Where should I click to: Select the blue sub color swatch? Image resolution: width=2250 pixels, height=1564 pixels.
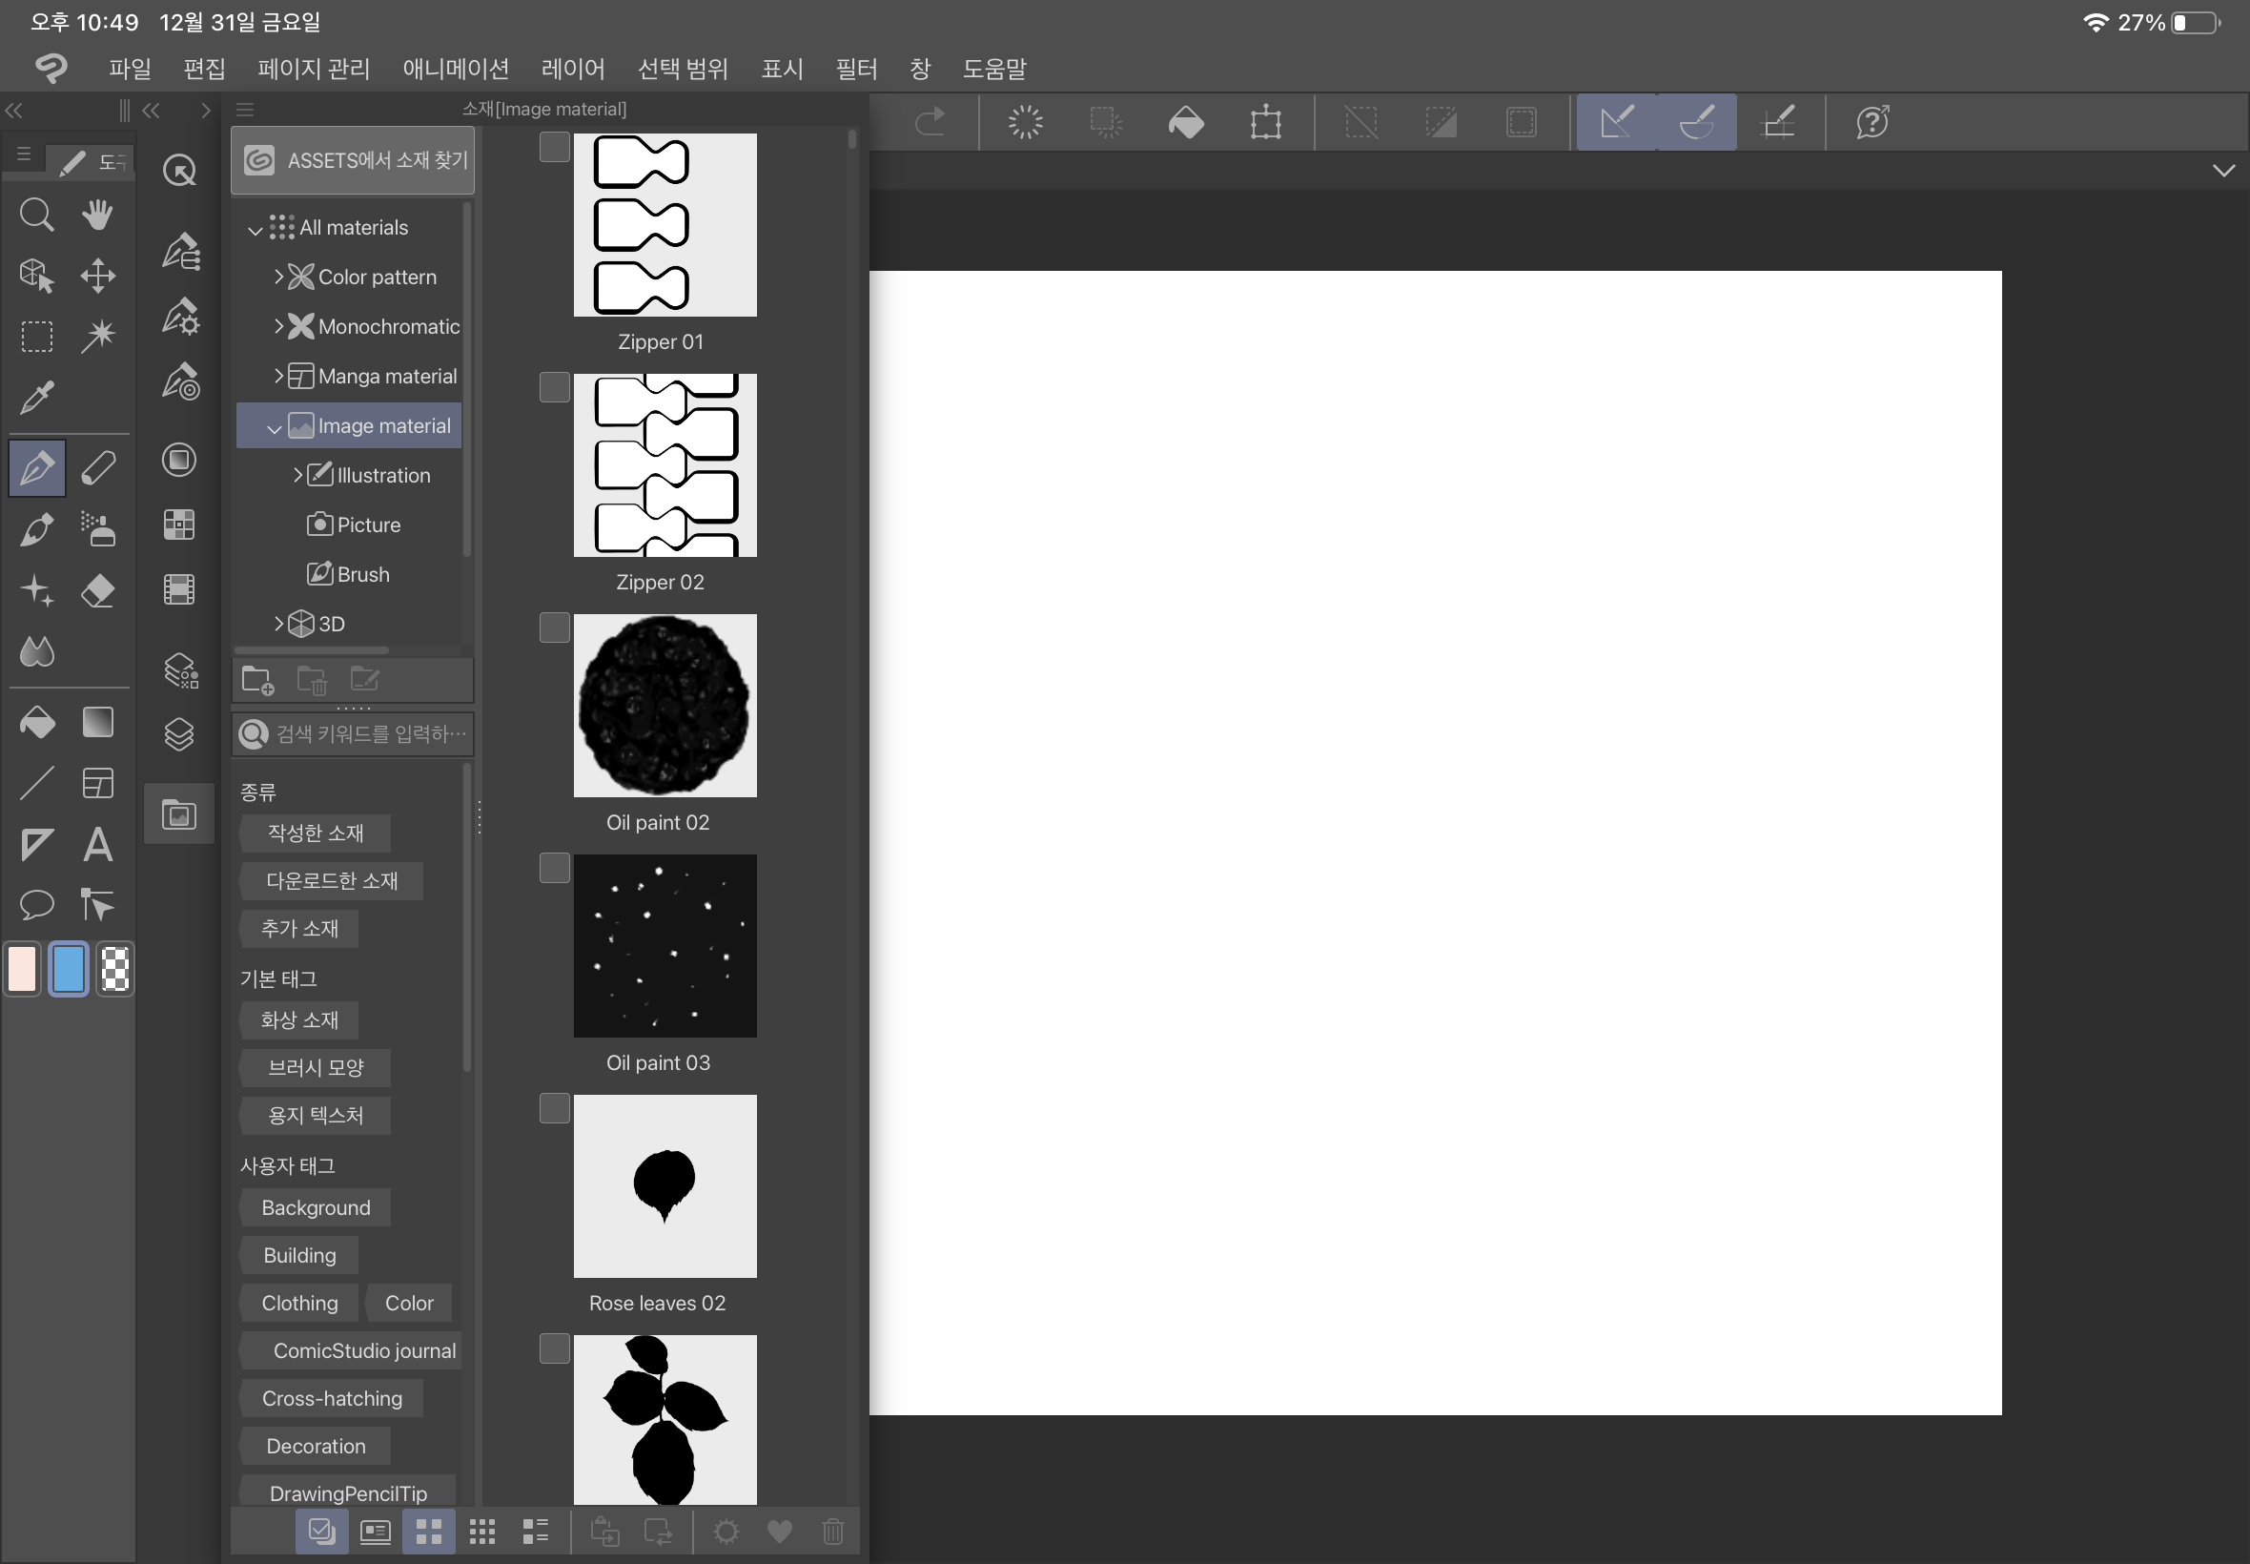(68, 969)
